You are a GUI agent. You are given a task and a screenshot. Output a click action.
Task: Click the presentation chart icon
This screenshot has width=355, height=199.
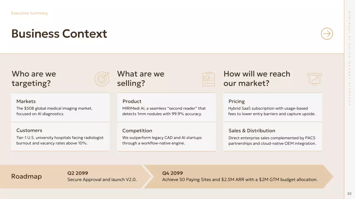[x=315, y=79]
